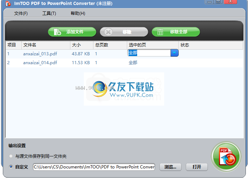Click the output path input field
This screenshot has width=248, height=178.
94,167
